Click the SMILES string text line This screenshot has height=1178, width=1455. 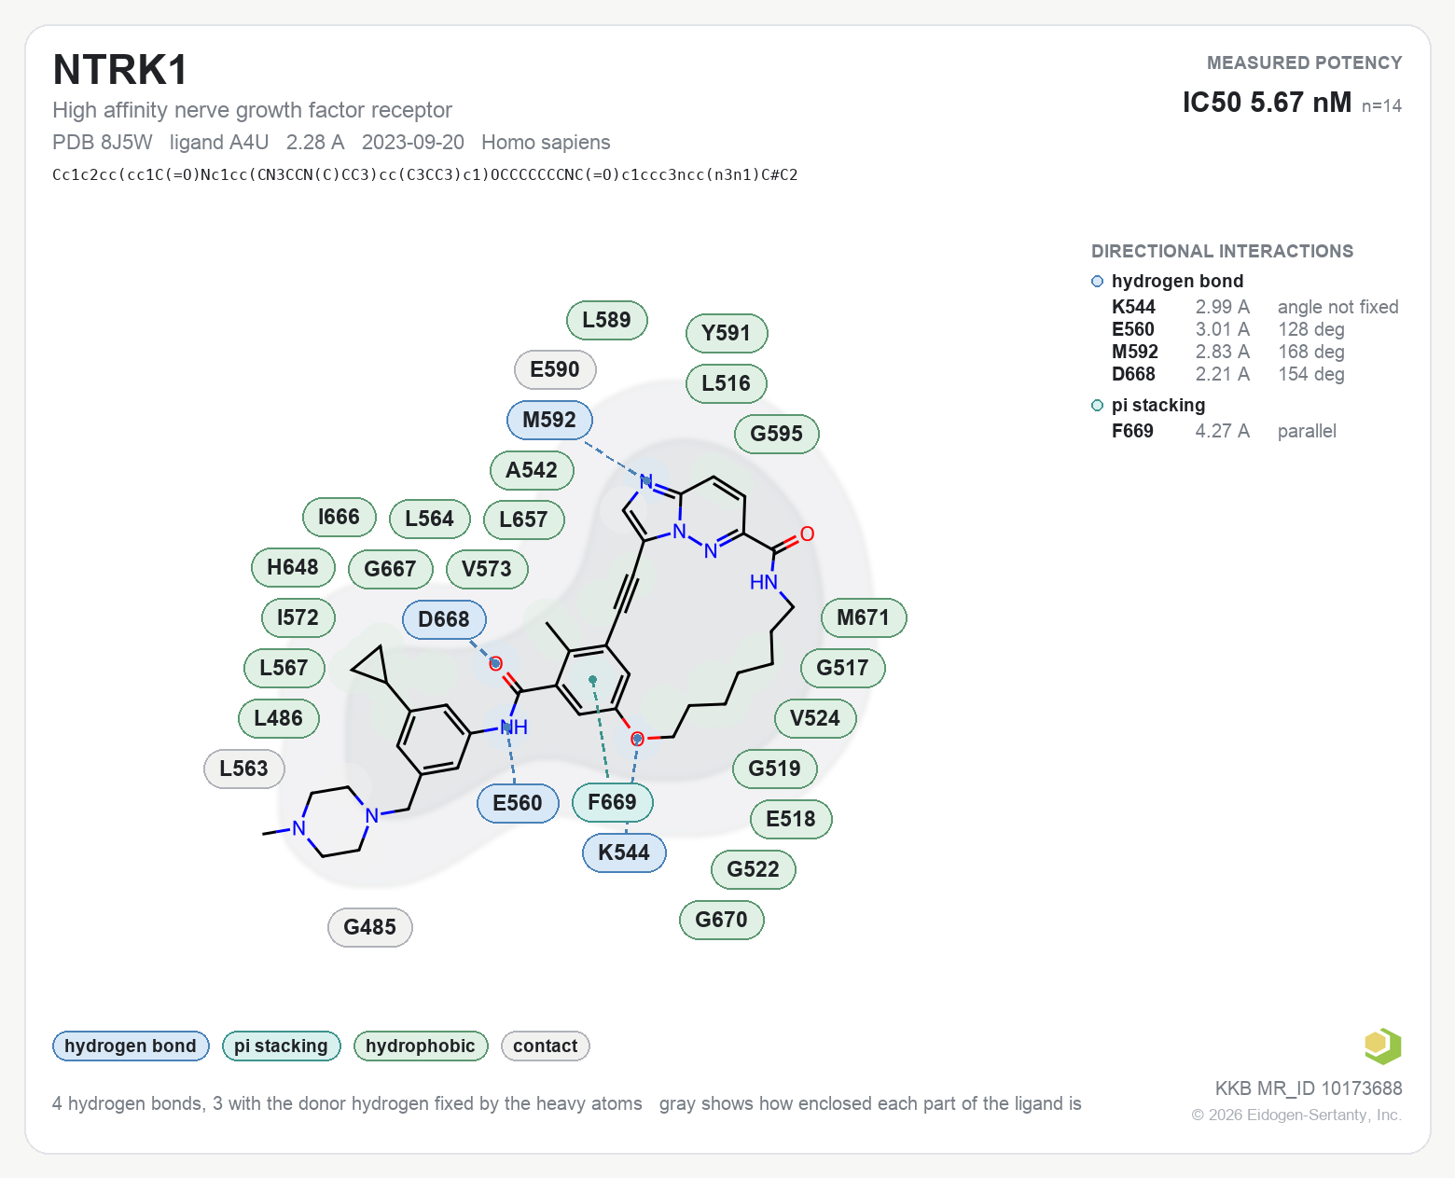(x=425, y=174)
